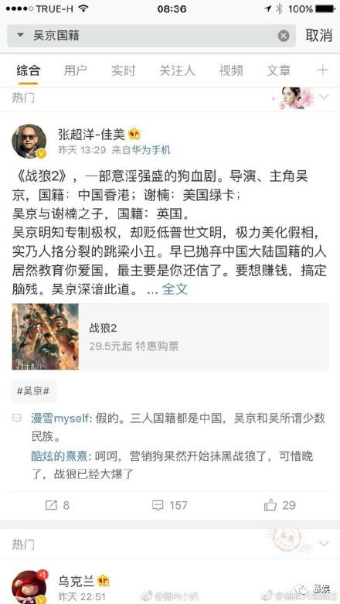The width and height of the screenshot is (340, 604).
Task: Switch to 视频 tab
Action: tap(231, 70)
